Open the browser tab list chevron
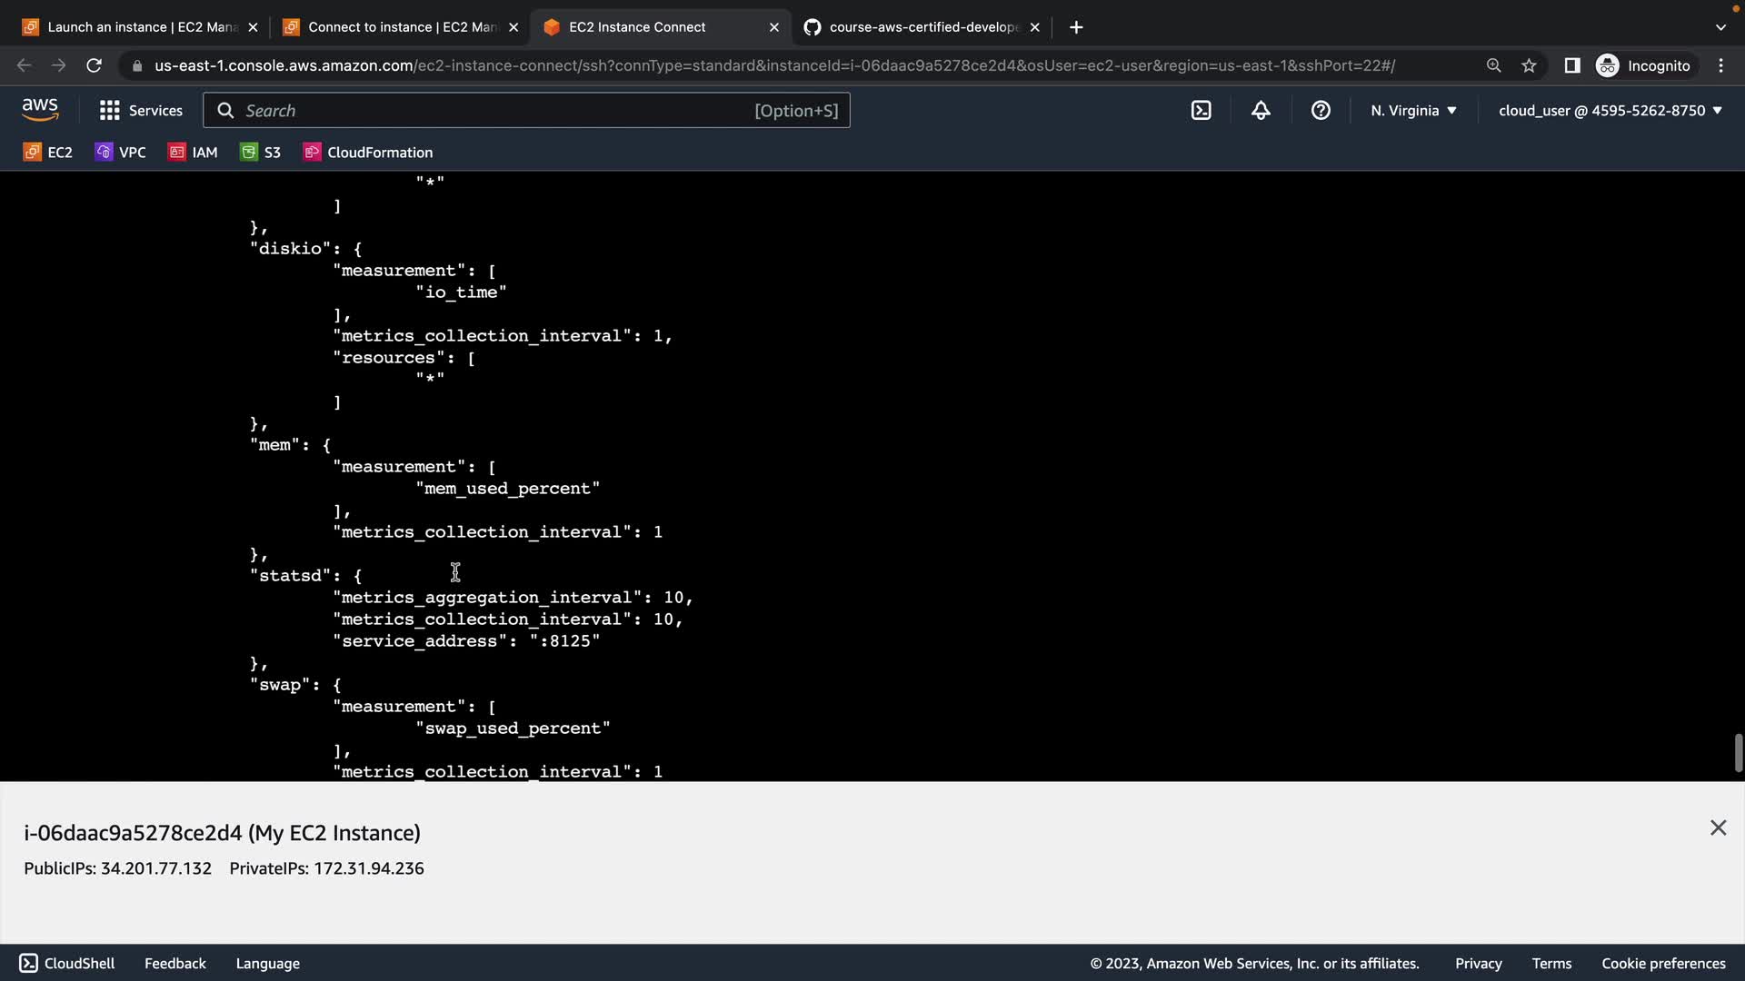This screenshot has height=981, width=1745. (x=1720, y=27)
